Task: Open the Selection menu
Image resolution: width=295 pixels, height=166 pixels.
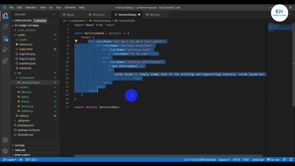Action: (x=31, y=7)
